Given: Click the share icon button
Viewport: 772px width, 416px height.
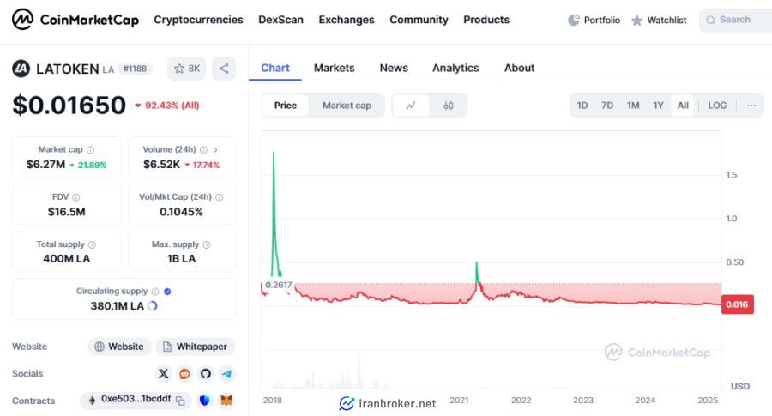Looking at the screenshot, I should (224, 69).
